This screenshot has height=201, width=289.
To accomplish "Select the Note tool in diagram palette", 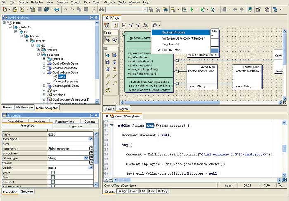I will click(114, 69).
